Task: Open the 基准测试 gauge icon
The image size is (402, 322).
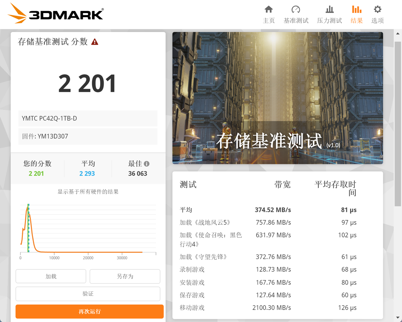Action: point(296,10)
